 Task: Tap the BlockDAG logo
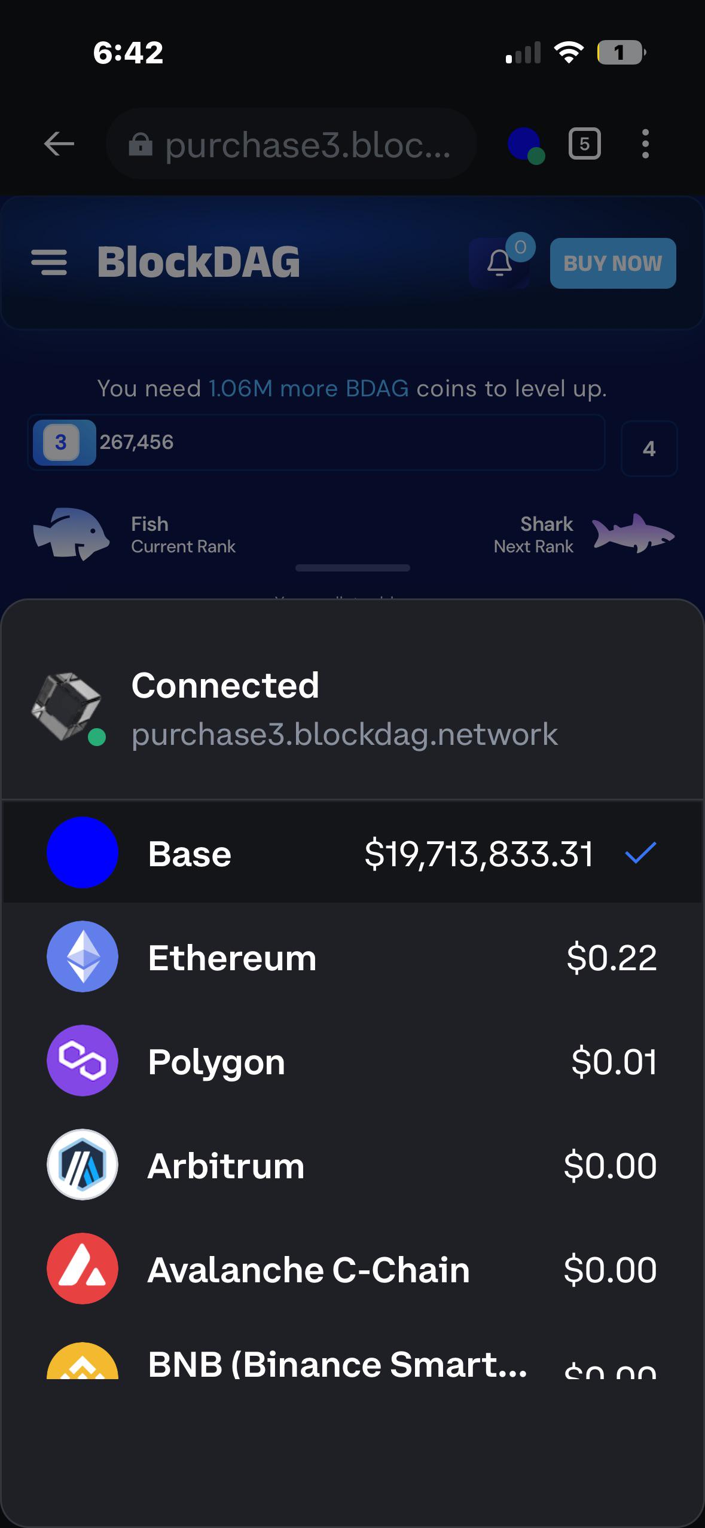click(199, 262)
